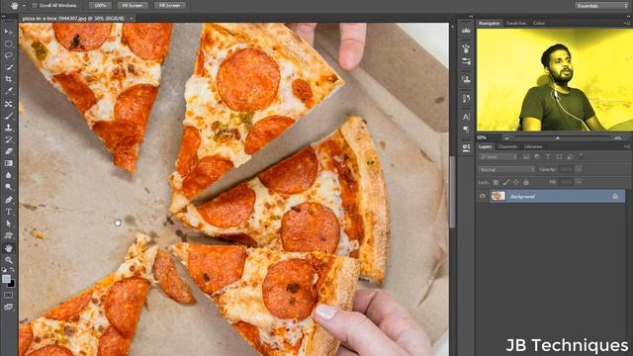Open the Histogram panel icon

(x=466, y=30)
